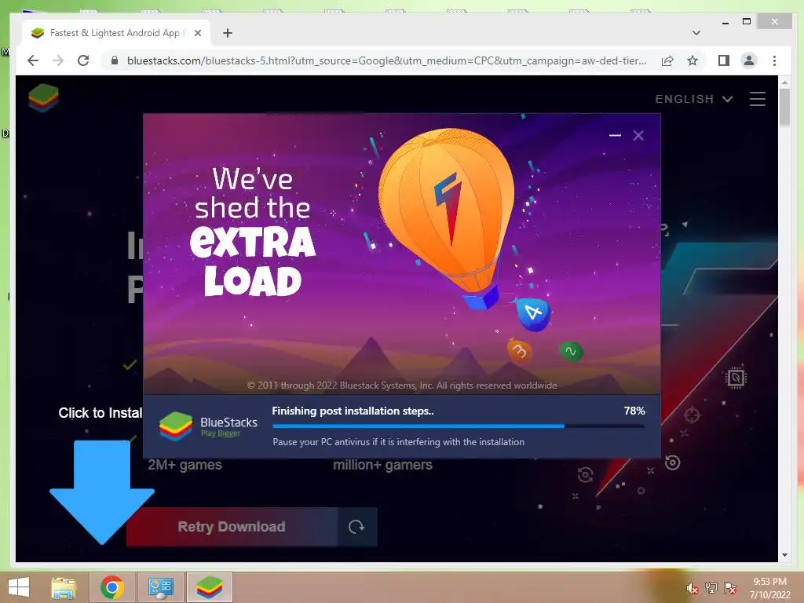Open the webpage hamburger menu
The width and height of the screenshot is (804, 603).
758,98
